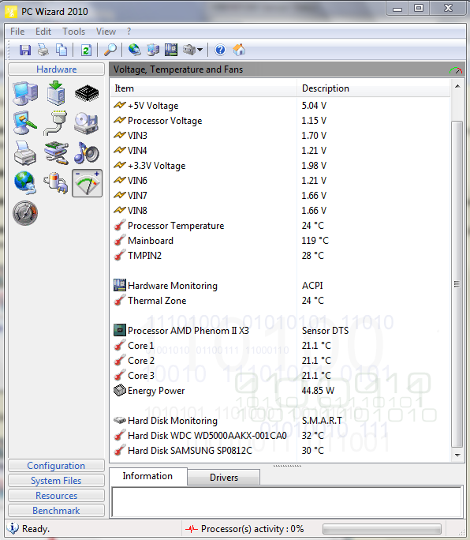Select the Drives CD and floppy icon
This screenshot has width=470, height=540.
[x=87, y=123]
